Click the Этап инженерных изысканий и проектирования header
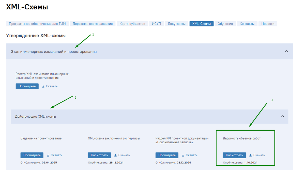The height and width of the screenshot is (170, 305). point(149,51)
